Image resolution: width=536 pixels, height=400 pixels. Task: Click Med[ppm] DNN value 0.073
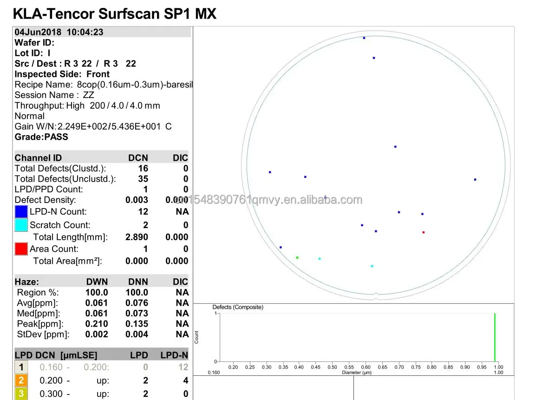point(137,313)
